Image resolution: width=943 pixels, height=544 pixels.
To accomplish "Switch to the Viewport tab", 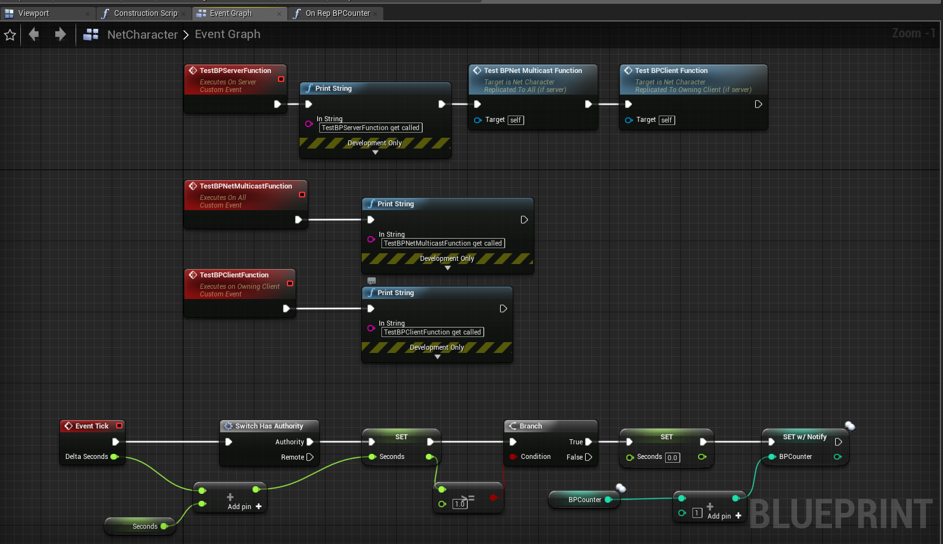I will tap(33, 13).
